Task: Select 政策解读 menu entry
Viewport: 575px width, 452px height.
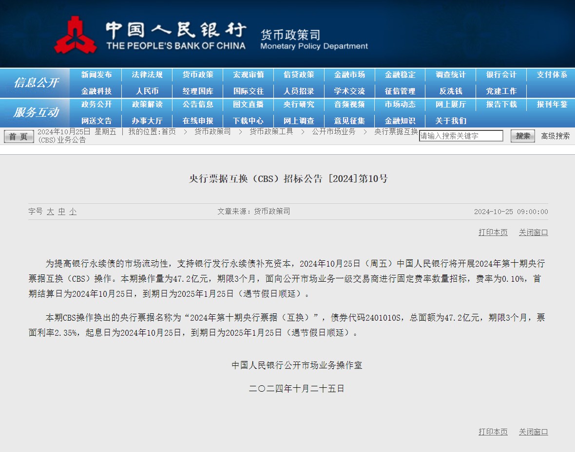Action: point(147,105)
